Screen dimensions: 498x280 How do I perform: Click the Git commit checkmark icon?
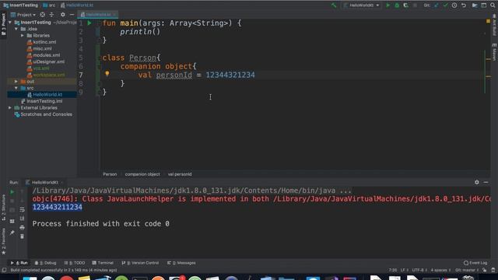[x=445, y=5]
